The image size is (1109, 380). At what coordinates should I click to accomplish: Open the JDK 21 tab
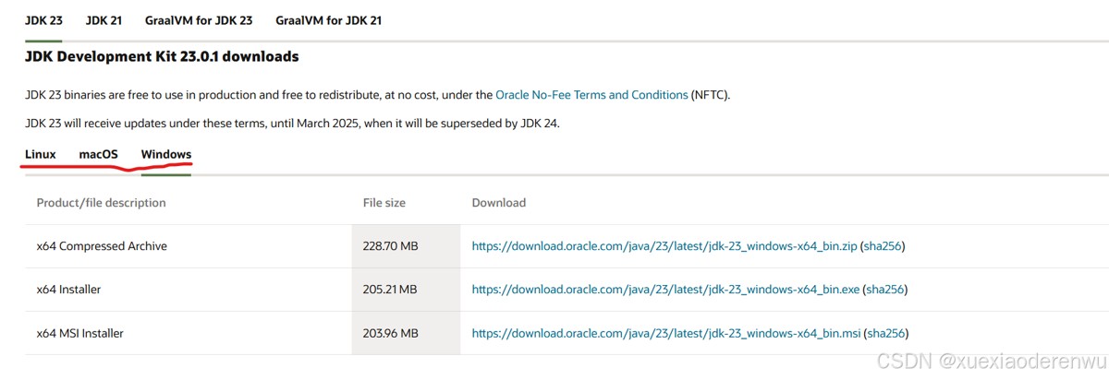coord(104,19)
